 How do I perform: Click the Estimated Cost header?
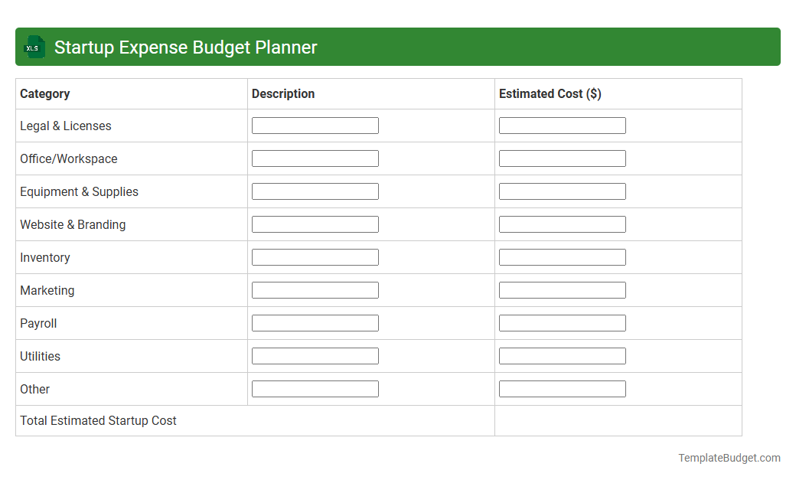point(550,93)
